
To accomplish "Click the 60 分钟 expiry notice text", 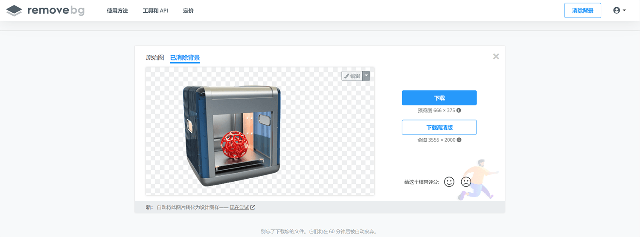I will (x=319, y=232).
